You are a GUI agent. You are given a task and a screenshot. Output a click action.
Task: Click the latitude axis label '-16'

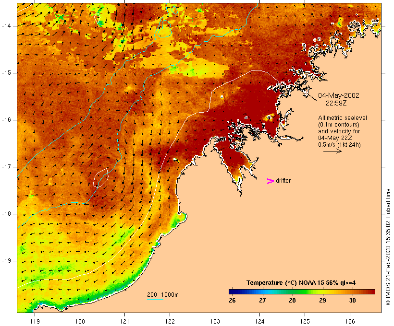[6, 120]
